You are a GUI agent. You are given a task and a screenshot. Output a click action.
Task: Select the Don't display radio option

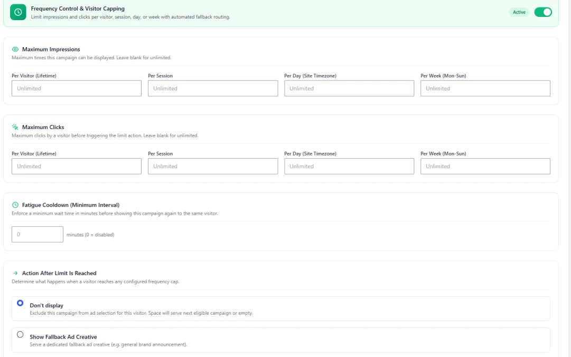20,303
